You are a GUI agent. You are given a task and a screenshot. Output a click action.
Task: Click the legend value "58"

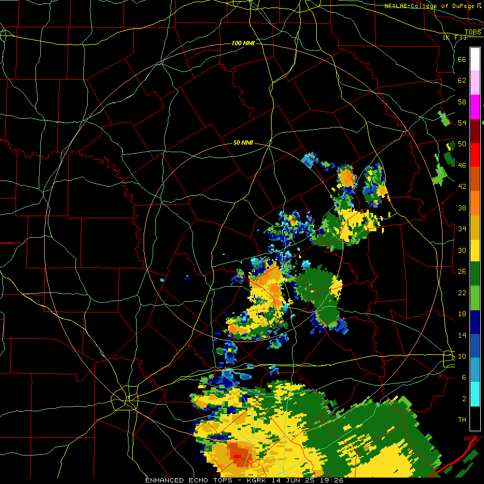[462, 102]
